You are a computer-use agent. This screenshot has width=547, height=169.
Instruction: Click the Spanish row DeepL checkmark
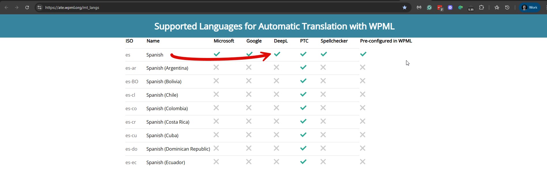277,54
